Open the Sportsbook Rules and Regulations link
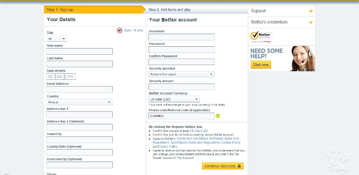Screen dimensions: 359x175 pyautogui.click(x=195, y=143)
